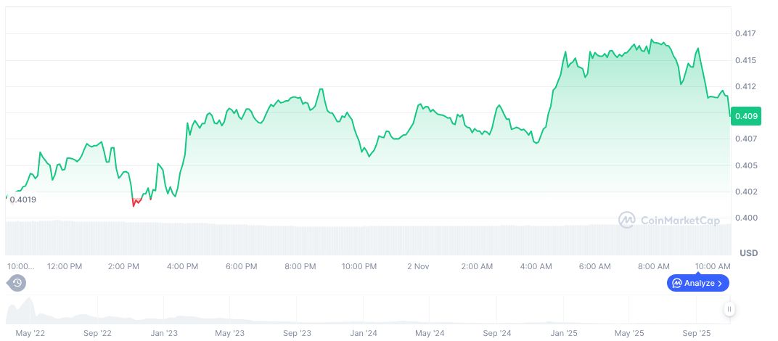The height and width of the screenshot is (341, 778).
Task: Select Sep '23 on the range navigator
Action: point(296,333)
